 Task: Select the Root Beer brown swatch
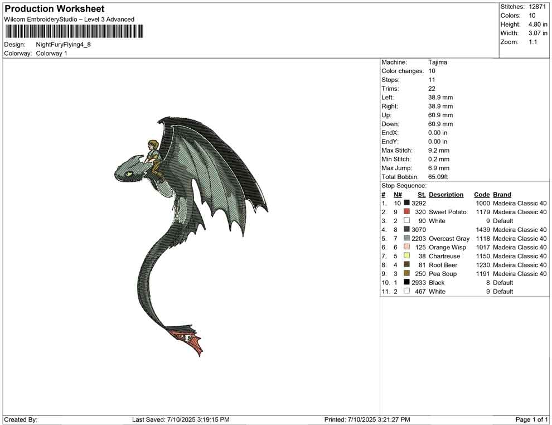(x=406, y=264)
